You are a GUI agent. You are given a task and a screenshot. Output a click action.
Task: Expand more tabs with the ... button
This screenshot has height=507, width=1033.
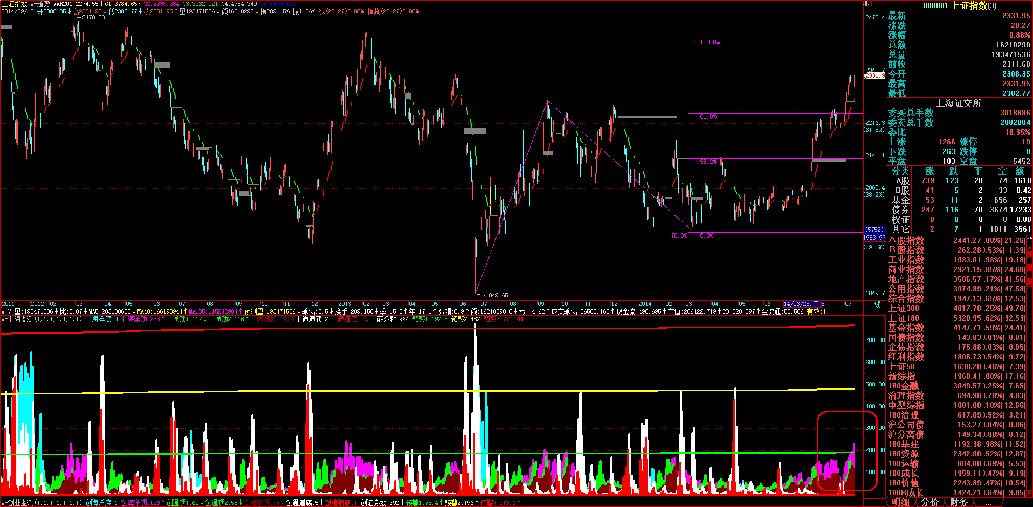[988, 502]
